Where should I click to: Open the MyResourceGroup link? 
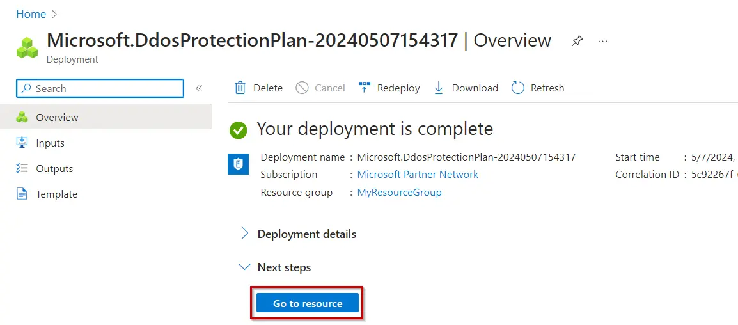pyautogui.click(x=399, y=193)
